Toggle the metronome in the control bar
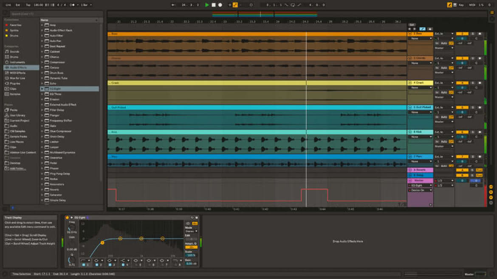Screen dimensions: 497x279 (x=72, y=5)
